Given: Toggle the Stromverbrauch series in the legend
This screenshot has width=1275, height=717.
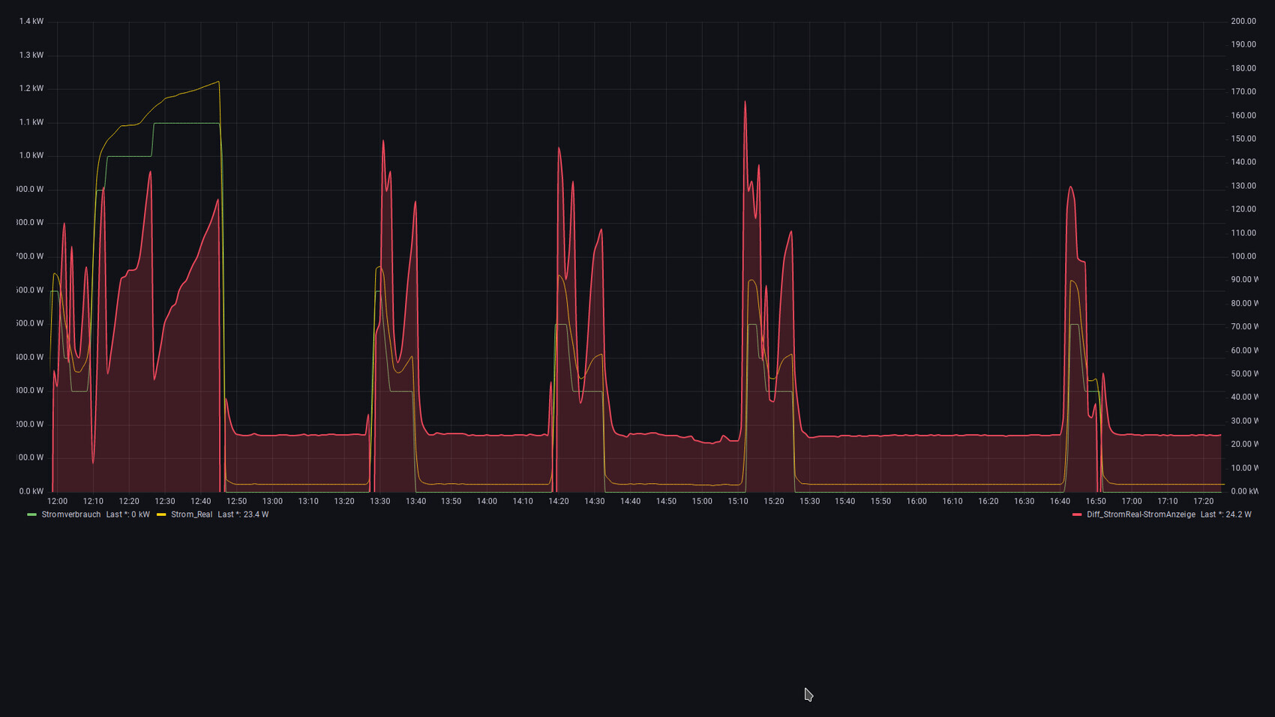Looking at the screenshot, I should pos(70,514).
